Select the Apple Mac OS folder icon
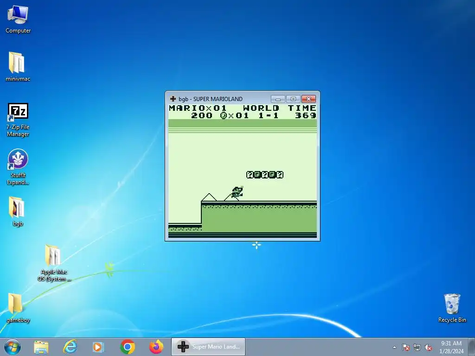475x356 pixels. (x=54, y=263)
